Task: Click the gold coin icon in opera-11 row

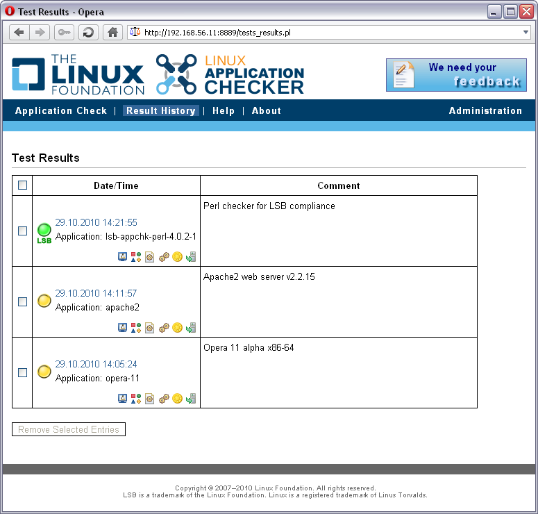Action: click(x=178, y=398)
